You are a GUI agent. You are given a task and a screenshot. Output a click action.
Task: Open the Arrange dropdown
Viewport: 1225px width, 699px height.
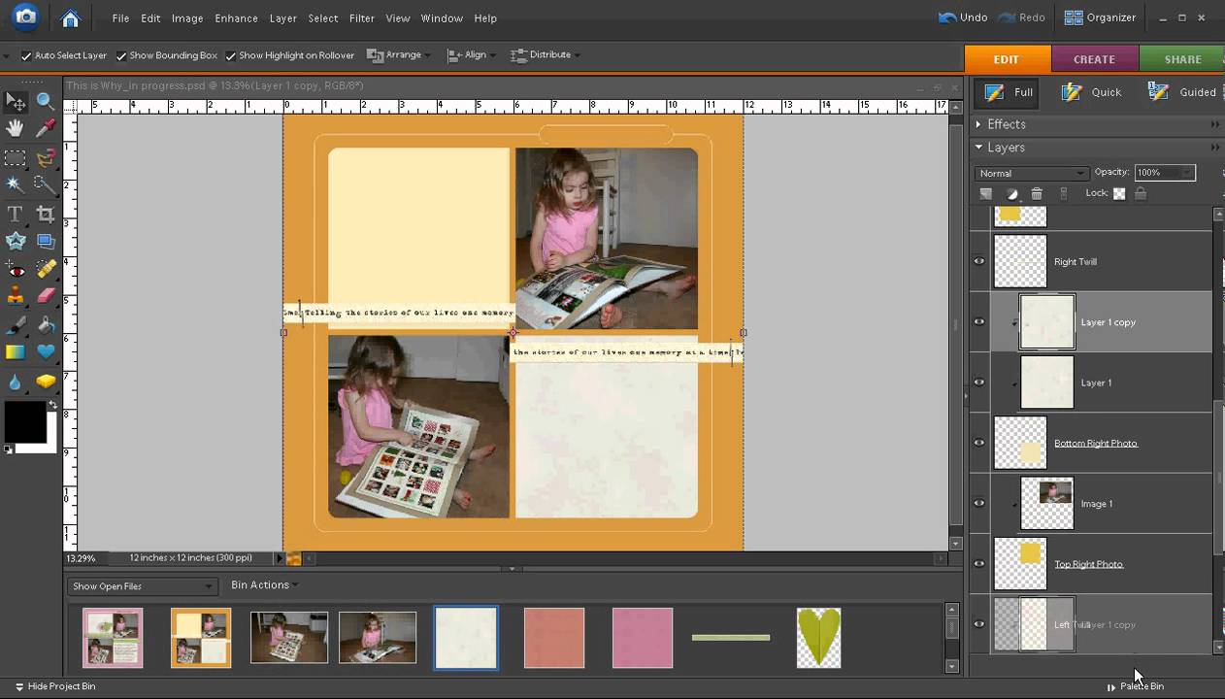point(399,54)
